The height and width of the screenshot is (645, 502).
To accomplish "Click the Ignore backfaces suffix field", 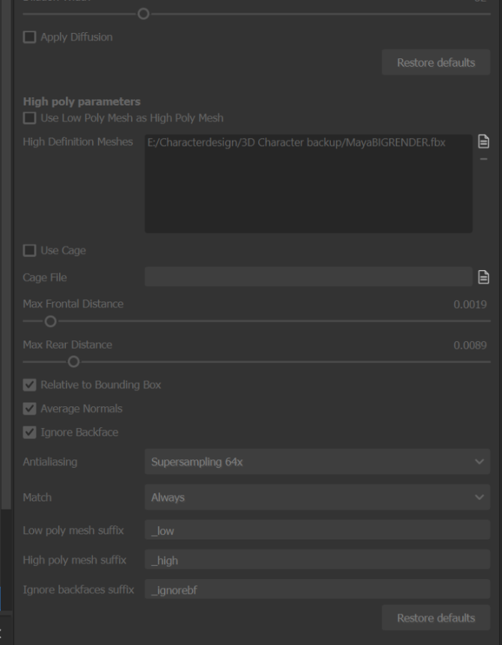I will [x=316, y=590].
